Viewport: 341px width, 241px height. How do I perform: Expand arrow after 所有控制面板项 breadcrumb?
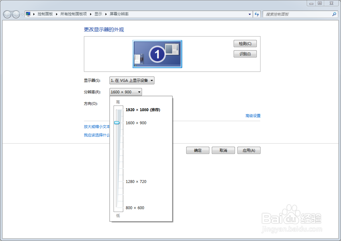[x=90, y=14]
